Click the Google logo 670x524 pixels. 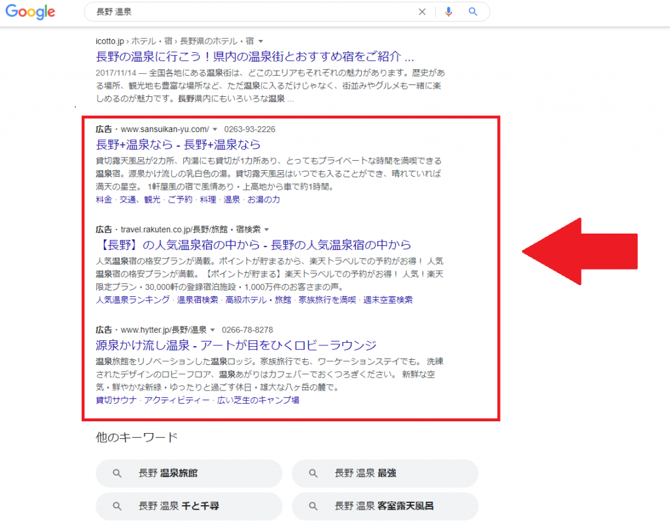coord(30,12)
